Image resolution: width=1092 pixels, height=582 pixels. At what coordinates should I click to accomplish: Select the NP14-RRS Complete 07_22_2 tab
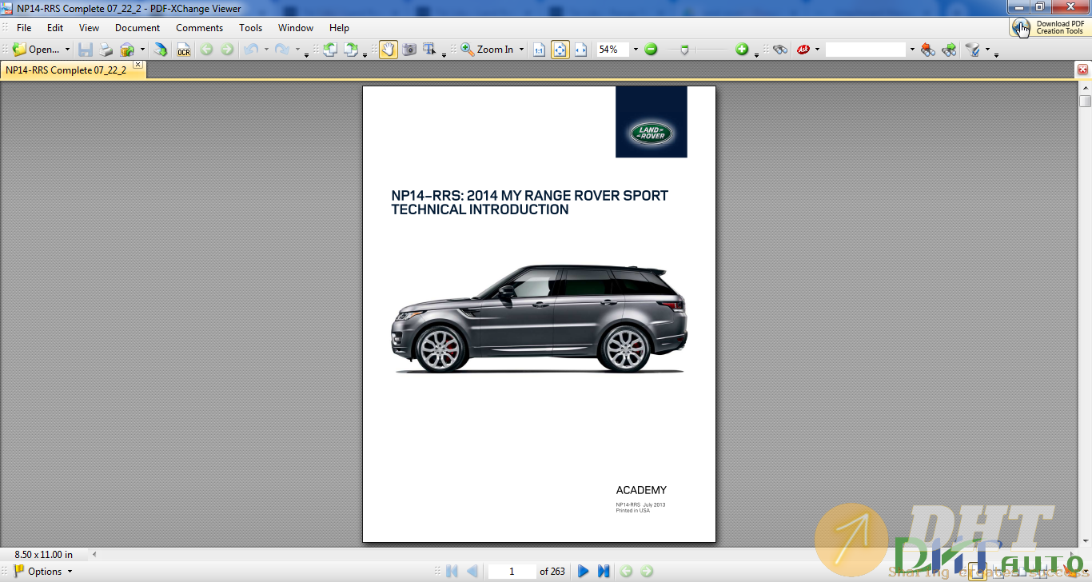[x=66, y=70]
